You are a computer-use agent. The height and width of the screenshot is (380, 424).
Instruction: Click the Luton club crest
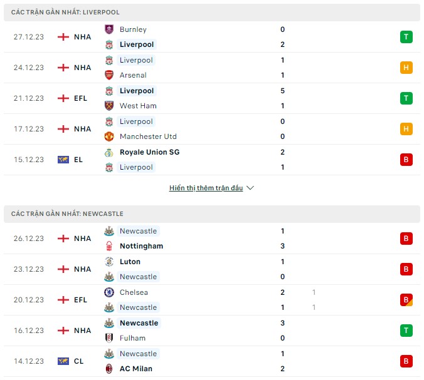click(x=109, y=262)
